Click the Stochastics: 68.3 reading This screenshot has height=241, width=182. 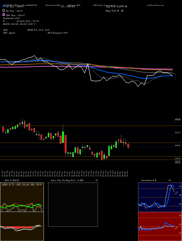click(11, 18)
